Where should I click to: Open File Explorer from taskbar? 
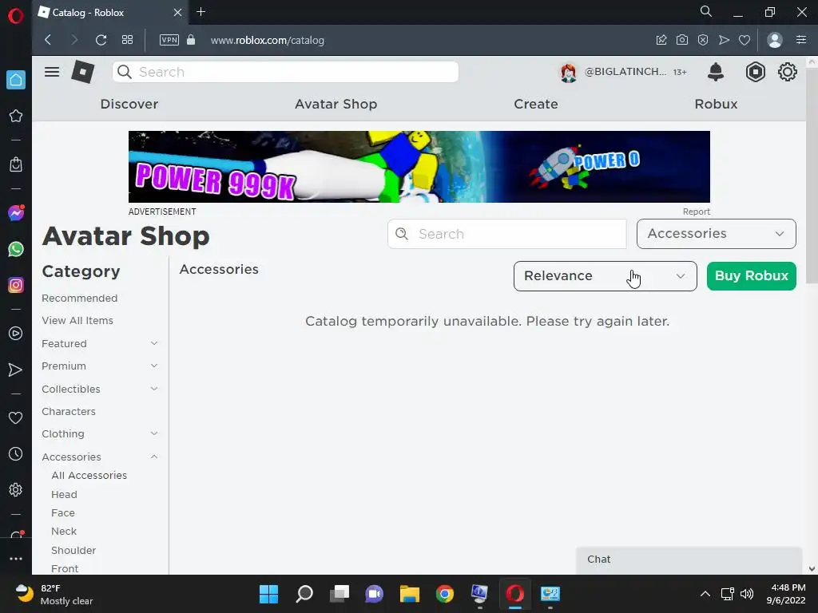click(410, 594)
